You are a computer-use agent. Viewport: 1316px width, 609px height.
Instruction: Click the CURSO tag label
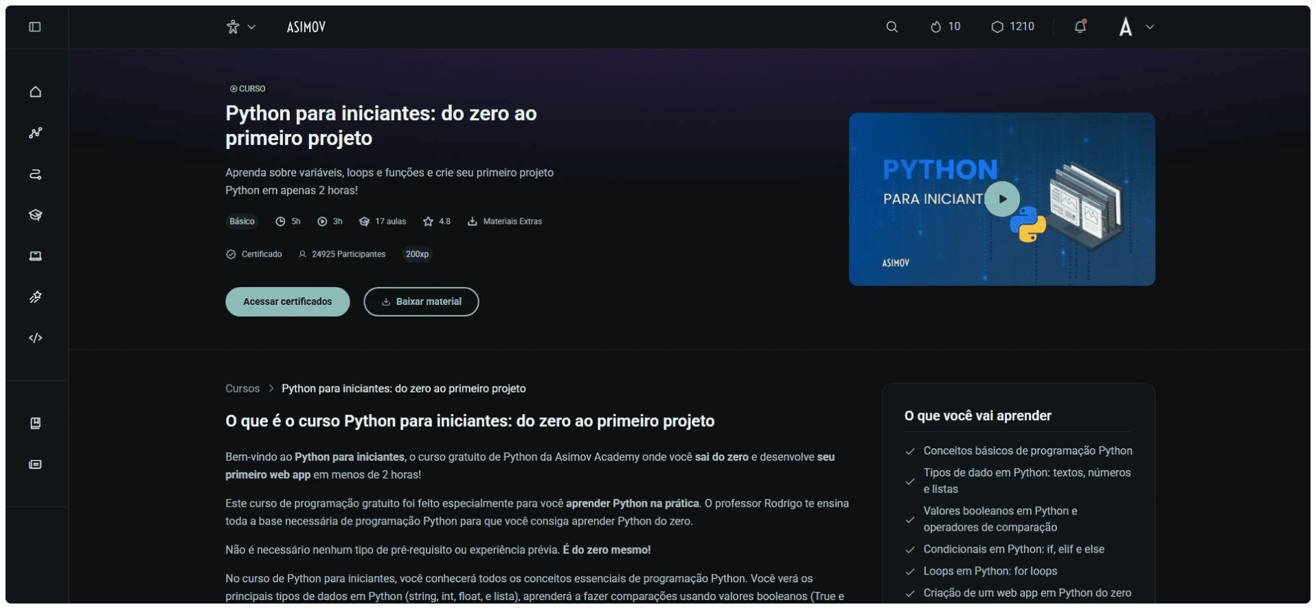click(x=247, y=89)
